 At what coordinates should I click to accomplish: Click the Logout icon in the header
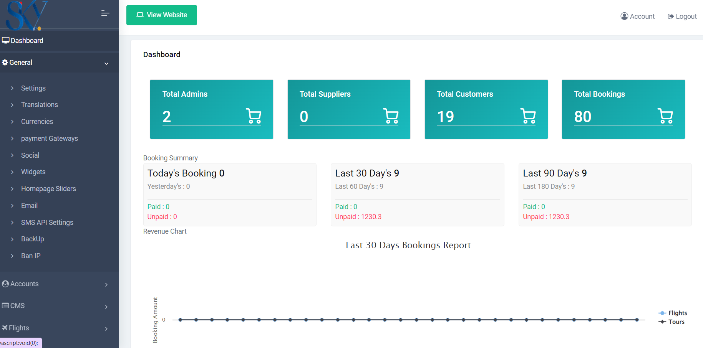(x=671, y=16)
